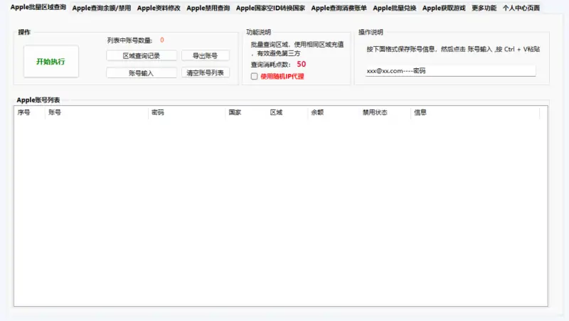Open the Apple查询消费账单 tab
This screenshot has width=569, height=321.
tap(339, 8)
